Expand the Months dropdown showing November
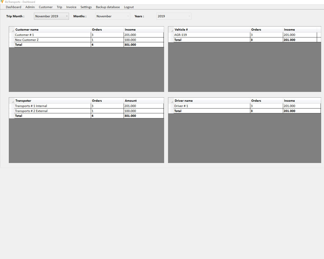The image size is (324, 259). [x=128, y=16]
